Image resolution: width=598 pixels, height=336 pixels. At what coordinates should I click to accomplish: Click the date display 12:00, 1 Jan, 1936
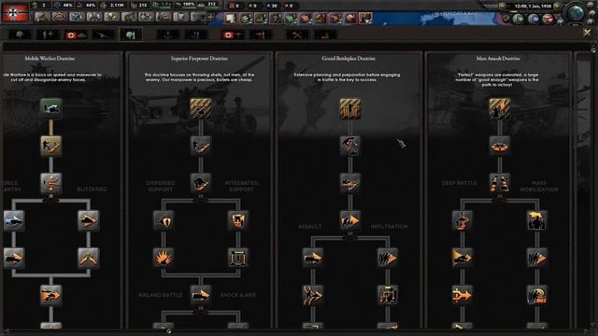point(533,7)
